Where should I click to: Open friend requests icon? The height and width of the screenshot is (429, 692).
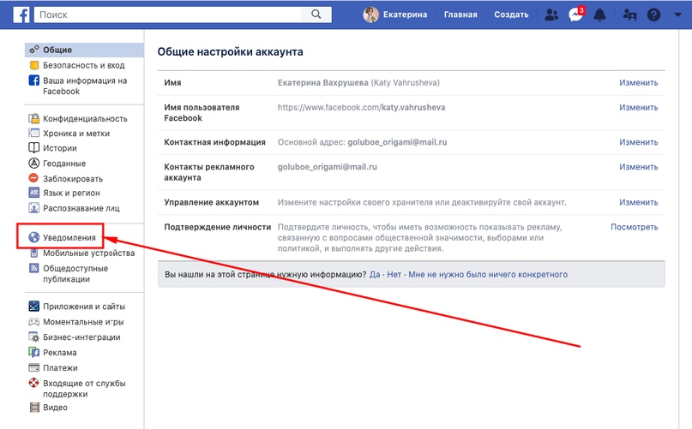tap(551, 15)
